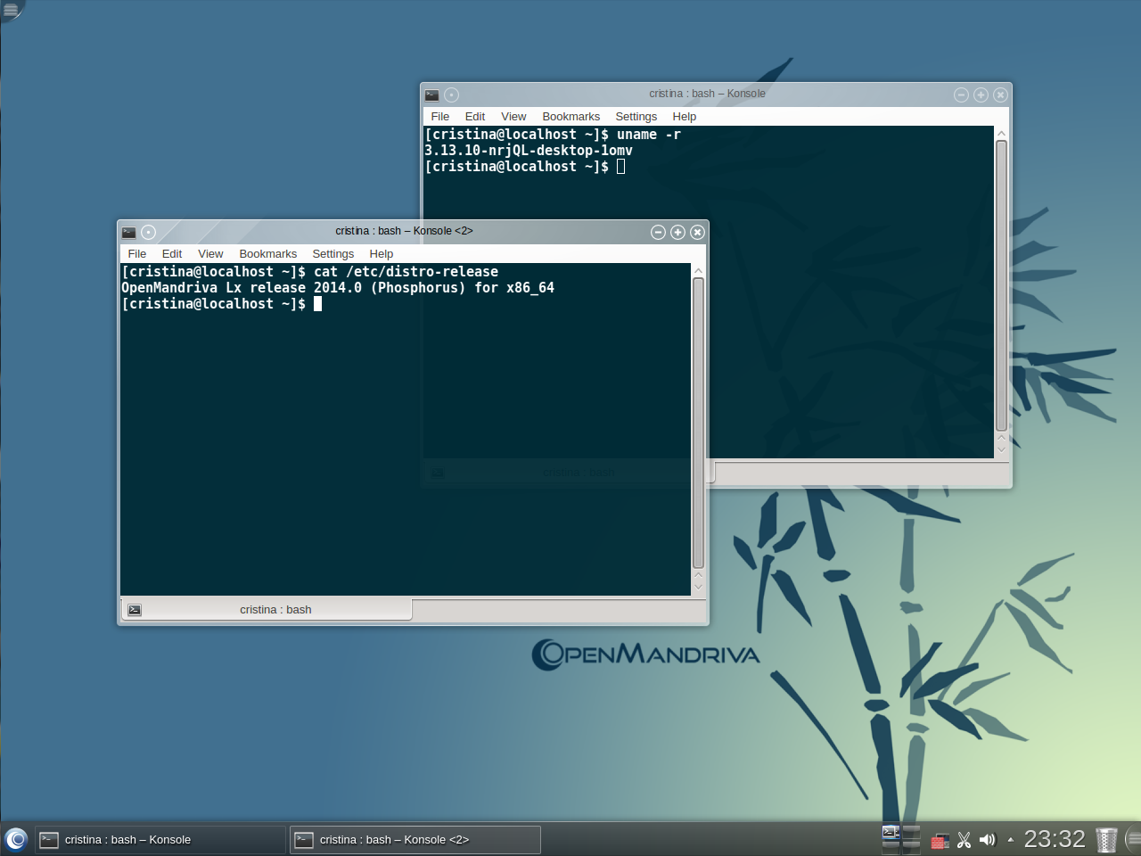Click the 23:32 clock in the panel

(x=1054, y=839)
